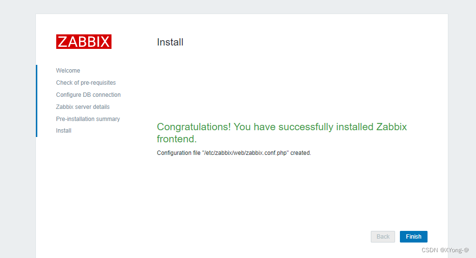The height and width of the screenshot is (258, 476).
Task: Select the Pre-installation summary step
Action: [88, 119]
